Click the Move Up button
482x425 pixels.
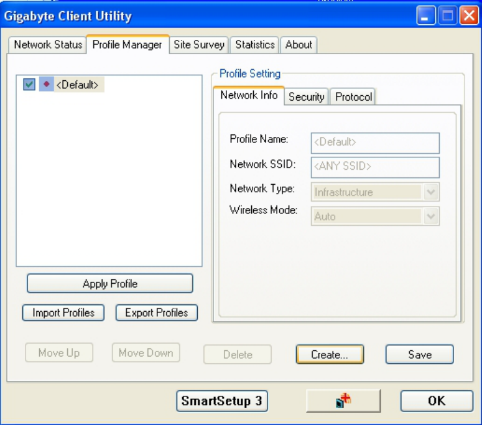click(59, 353)
